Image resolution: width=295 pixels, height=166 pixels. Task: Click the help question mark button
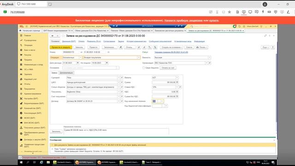click(x=273, y=47)
